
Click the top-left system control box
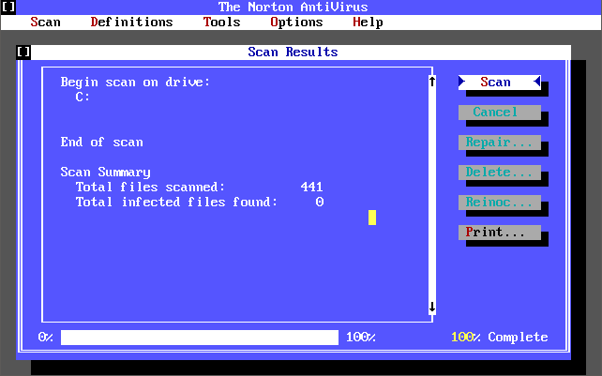pos(8,7)
